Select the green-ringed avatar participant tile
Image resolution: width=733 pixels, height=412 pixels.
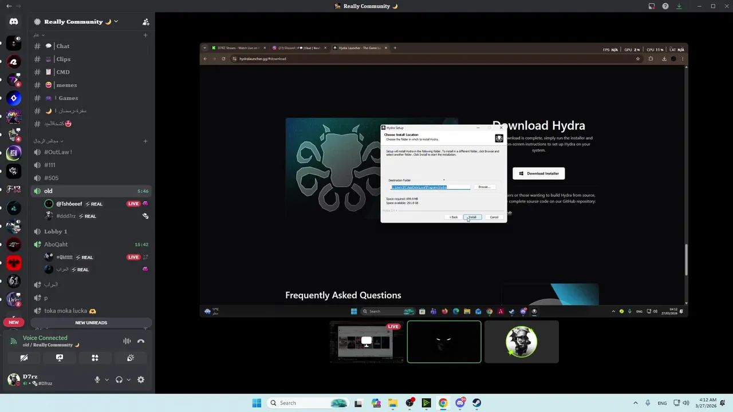521,342
